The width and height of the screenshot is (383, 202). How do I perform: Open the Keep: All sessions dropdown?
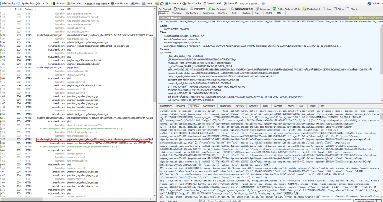(97, 4)
